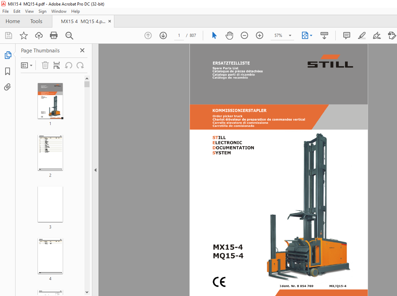The image size is (397, 296).
Task: Collapse the navigation pane arrow
Action: point(95,170)
